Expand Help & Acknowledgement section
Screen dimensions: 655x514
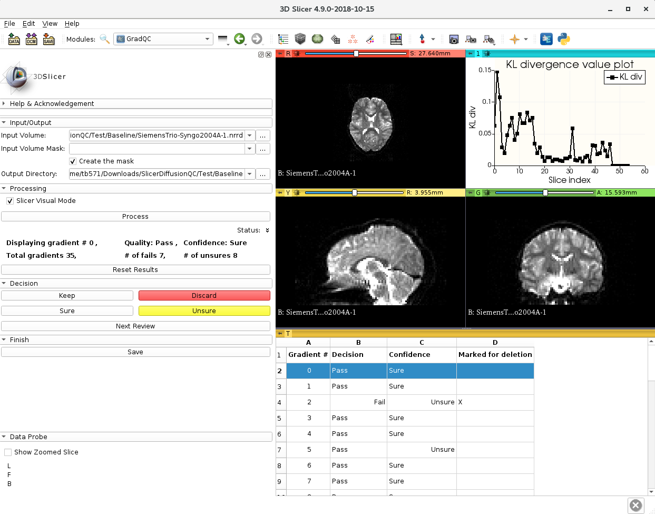pos(136,104)
